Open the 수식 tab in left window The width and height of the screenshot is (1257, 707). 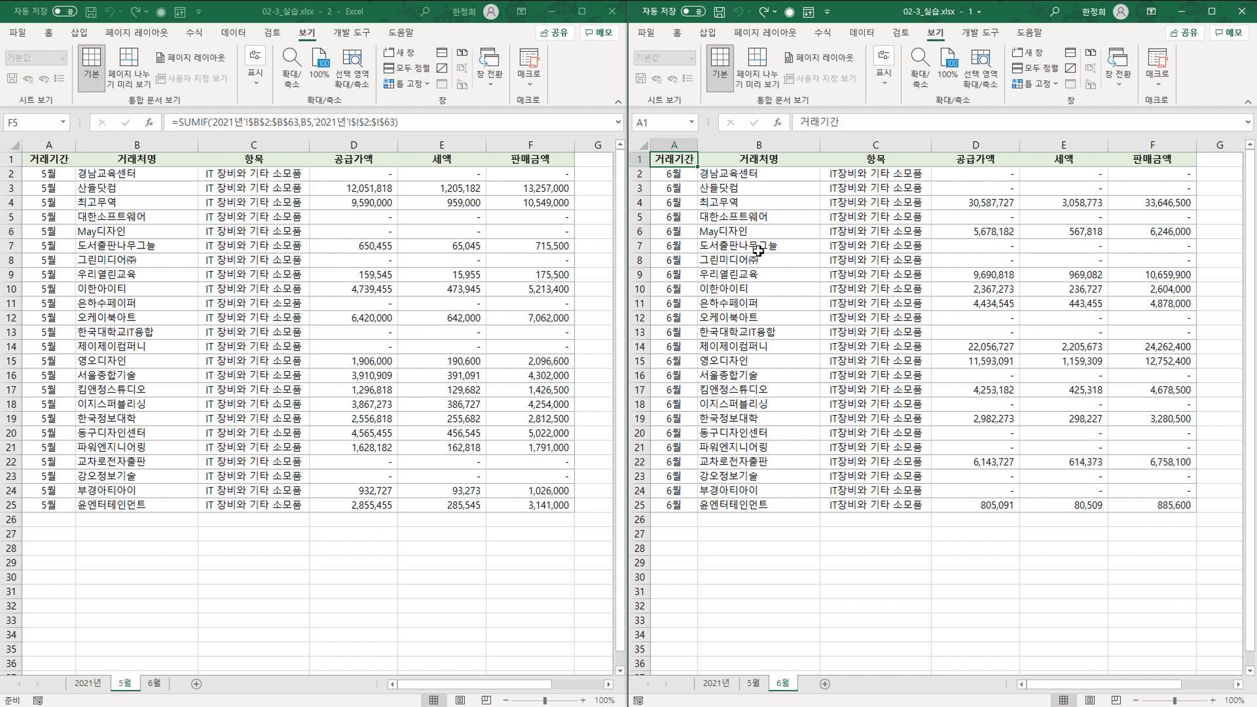(194, 33)
